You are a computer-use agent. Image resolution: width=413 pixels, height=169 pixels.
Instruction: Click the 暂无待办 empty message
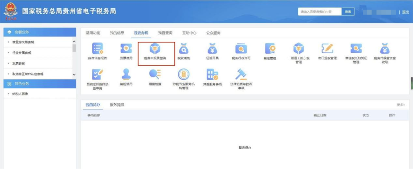[x=245, y=148]
